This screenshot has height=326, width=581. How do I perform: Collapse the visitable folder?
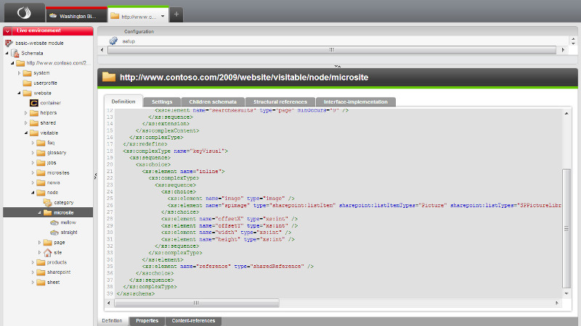pos(25,133)
